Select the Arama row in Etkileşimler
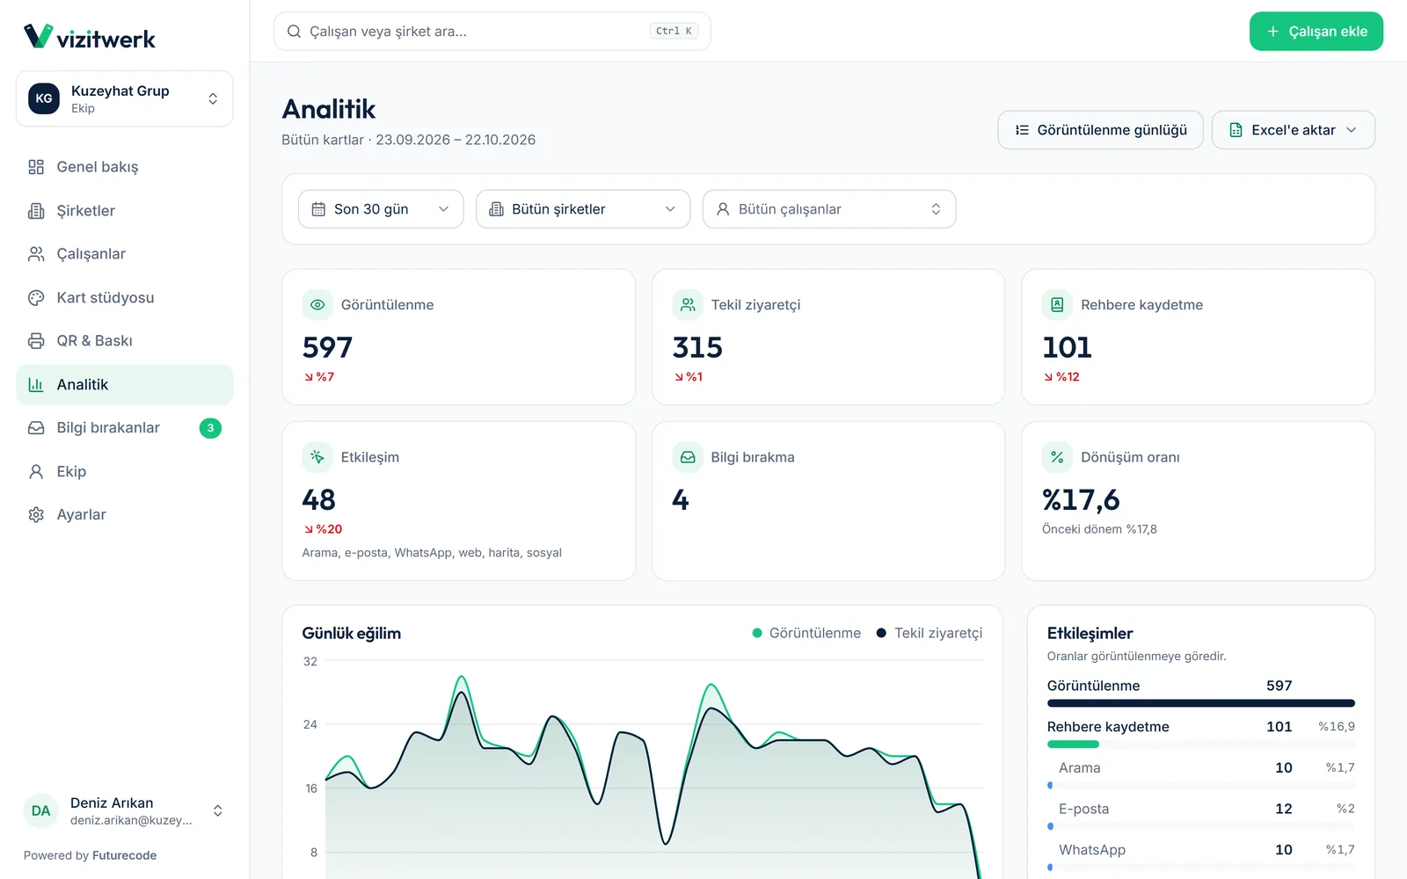1407x879 pixels. coord(1200,773)
